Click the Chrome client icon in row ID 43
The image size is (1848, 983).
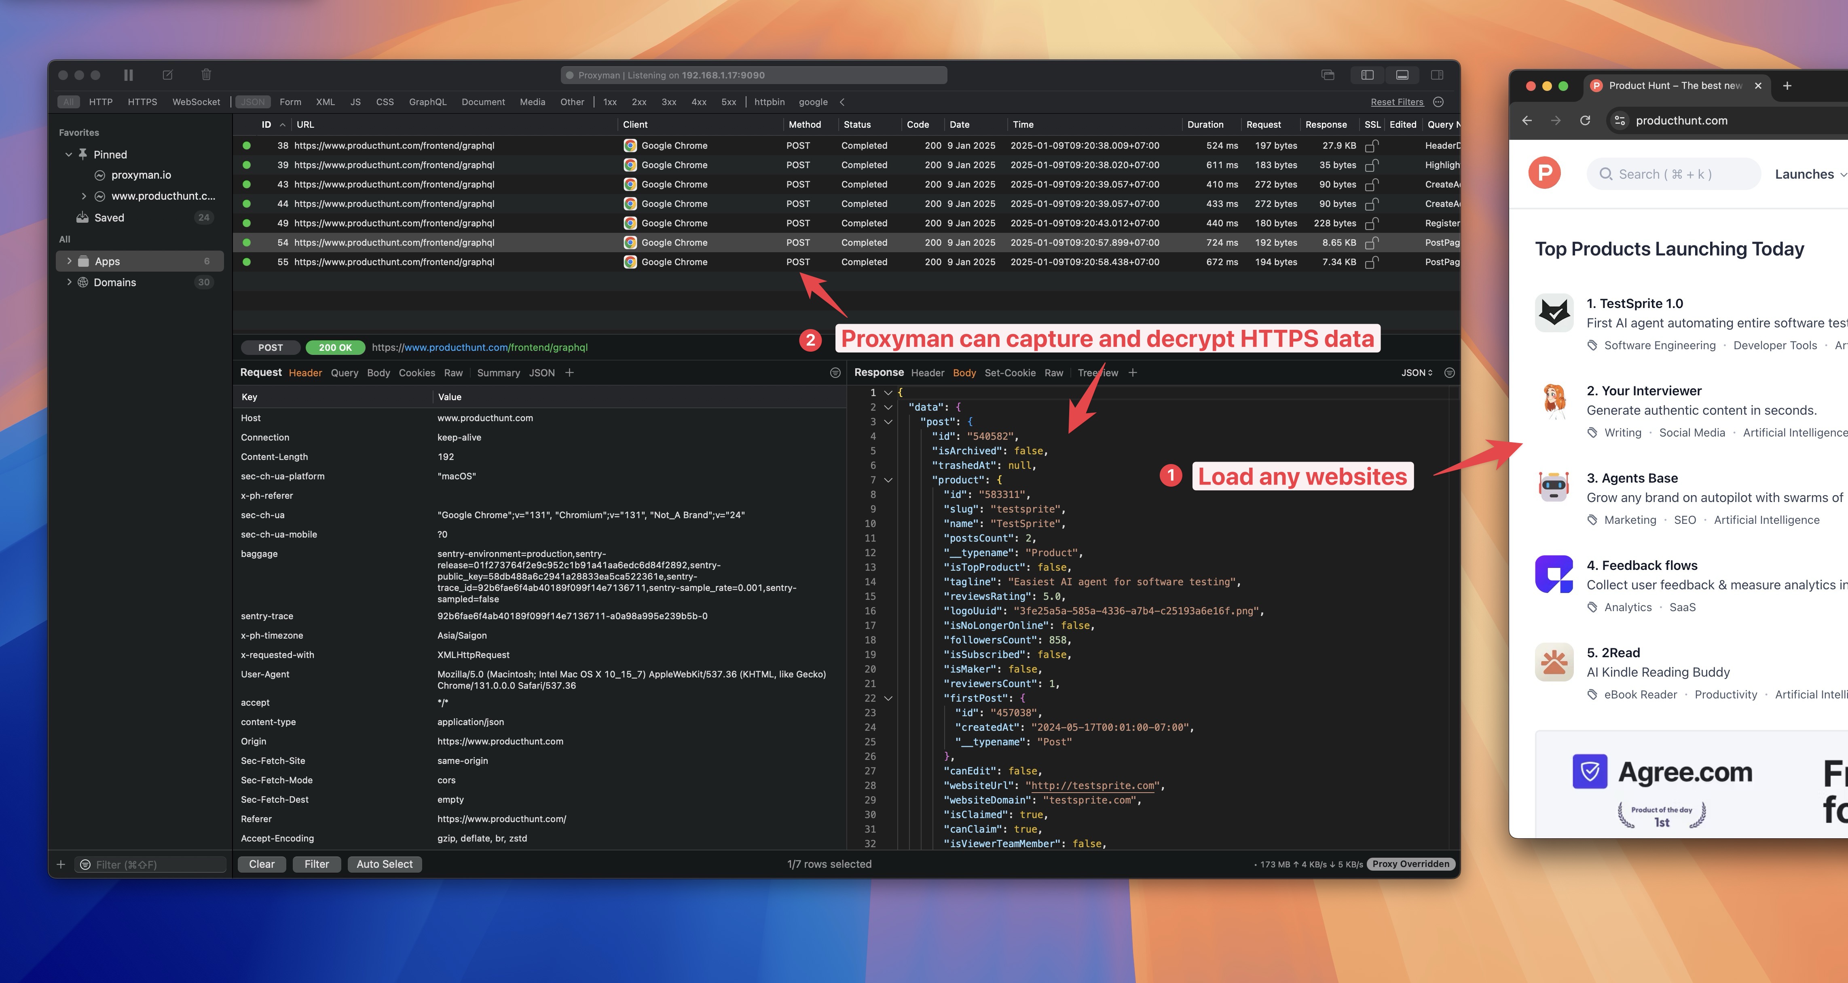[x=630, y=184]
